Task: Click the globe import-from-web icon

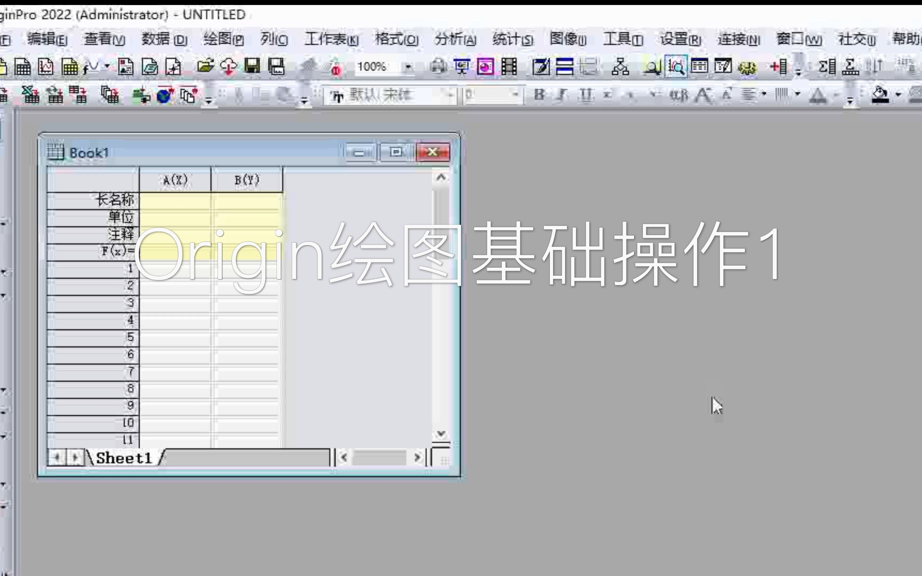Action: point(165,95)
